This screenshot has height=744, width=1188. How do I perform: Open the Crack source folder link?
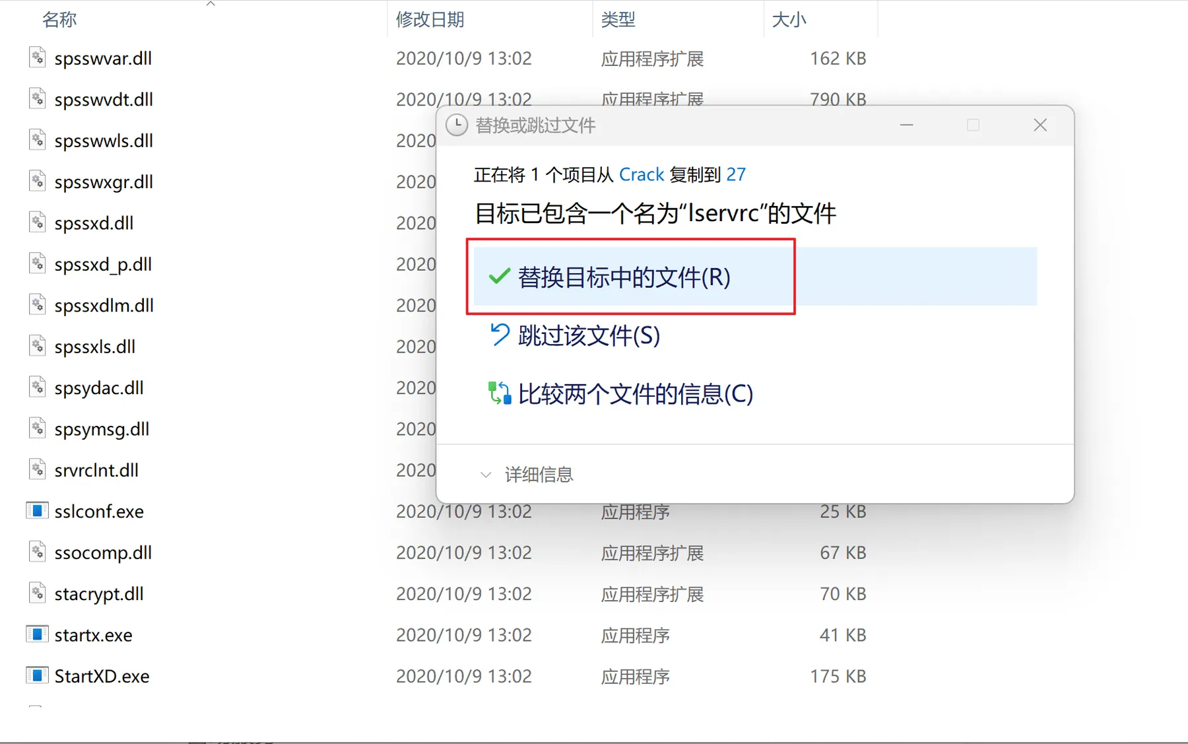(x=642, y=174)
